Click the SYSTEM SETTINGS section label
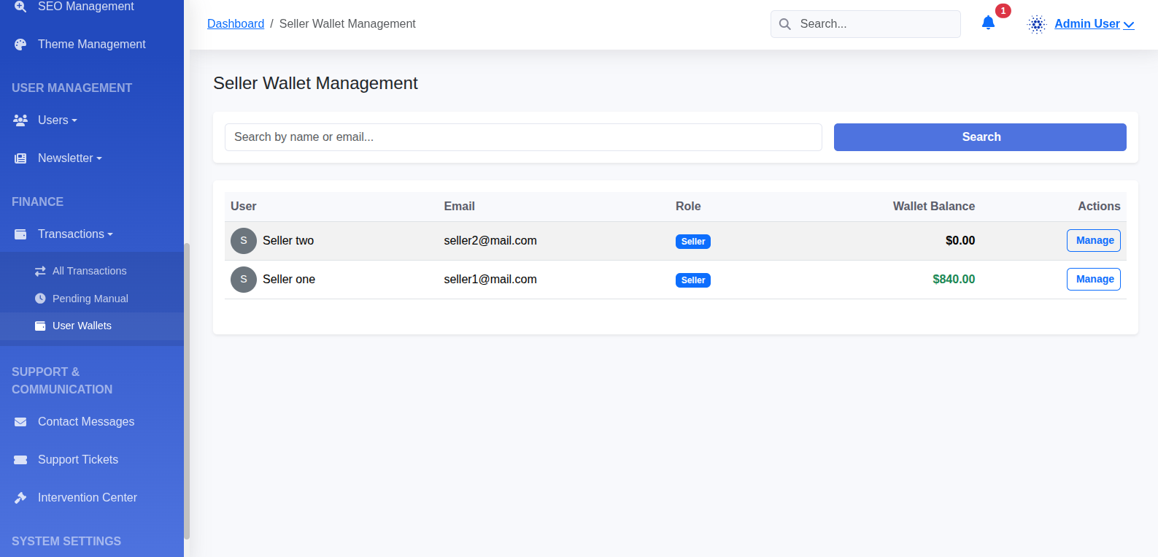The image size is (1158, 557). coord(66,542)
